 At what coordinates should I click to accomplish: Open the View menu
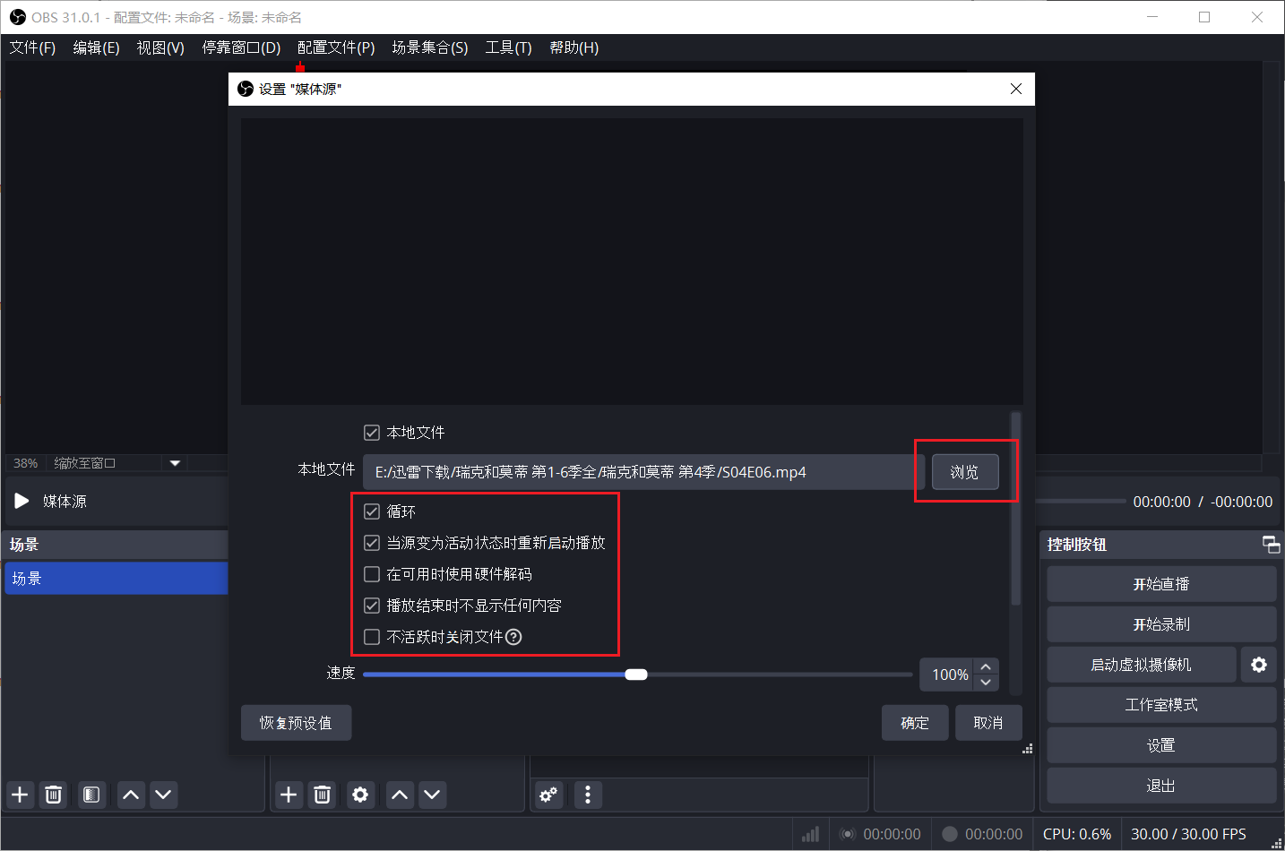pyautogui.click(x=160, y=47)
